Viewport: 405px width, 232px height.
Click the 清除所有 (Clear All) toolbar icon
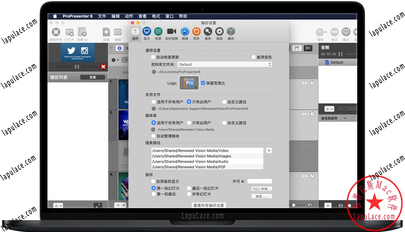pos(56,32)
